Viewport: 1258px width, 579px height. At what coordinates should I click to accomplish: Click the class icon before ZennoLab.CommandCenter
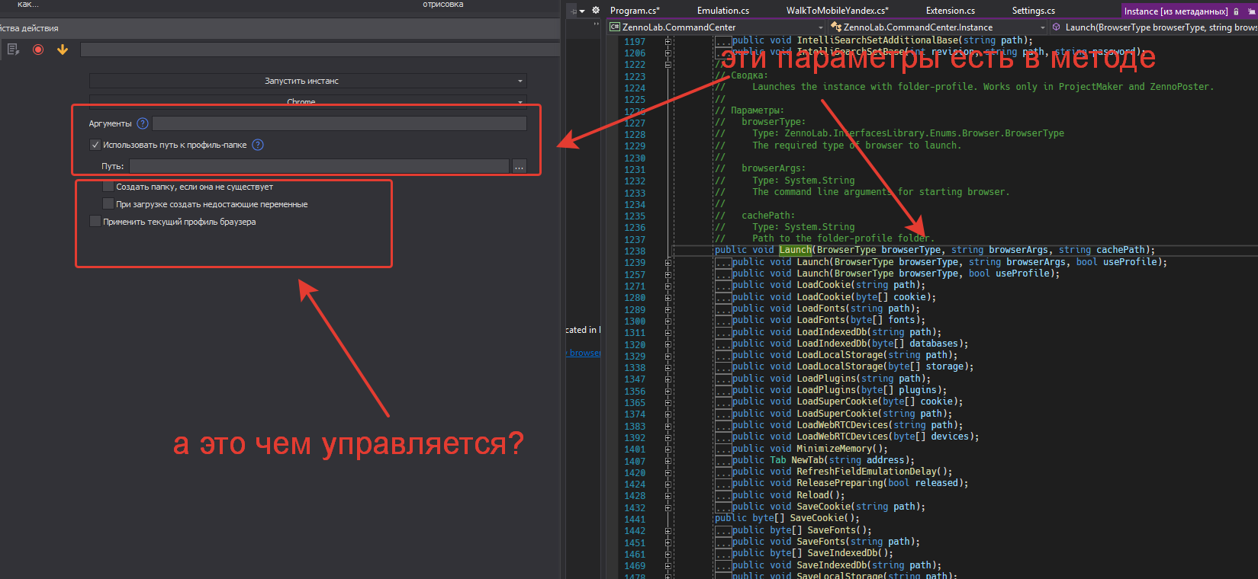coord(614,27)
